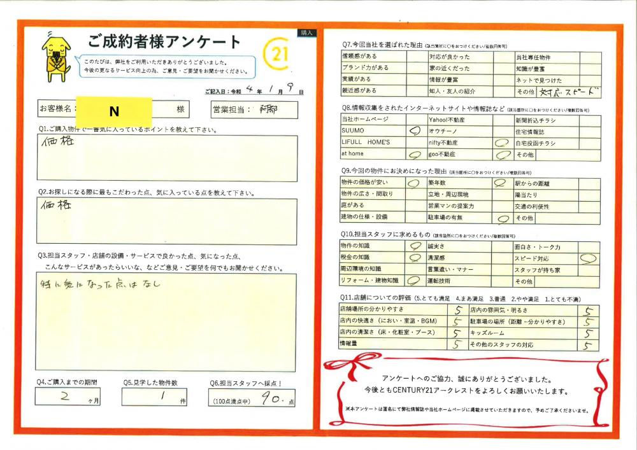
Task: Check the 物件の価格が安い box in Q9
Action: click(416, 183)
